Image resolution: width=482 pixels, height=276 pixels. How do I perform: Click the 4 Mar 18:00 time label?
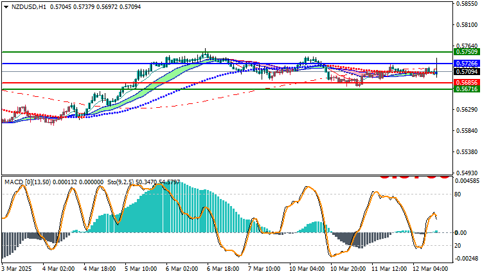point(100,269)
